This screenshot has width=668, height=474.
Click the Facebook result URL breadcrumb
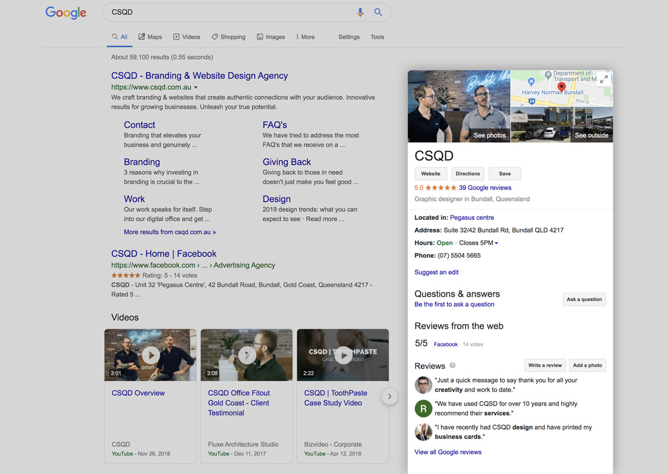click(x=193, y=265)
